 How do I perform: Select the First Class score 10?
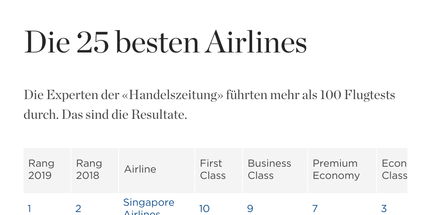pos(204,209)
